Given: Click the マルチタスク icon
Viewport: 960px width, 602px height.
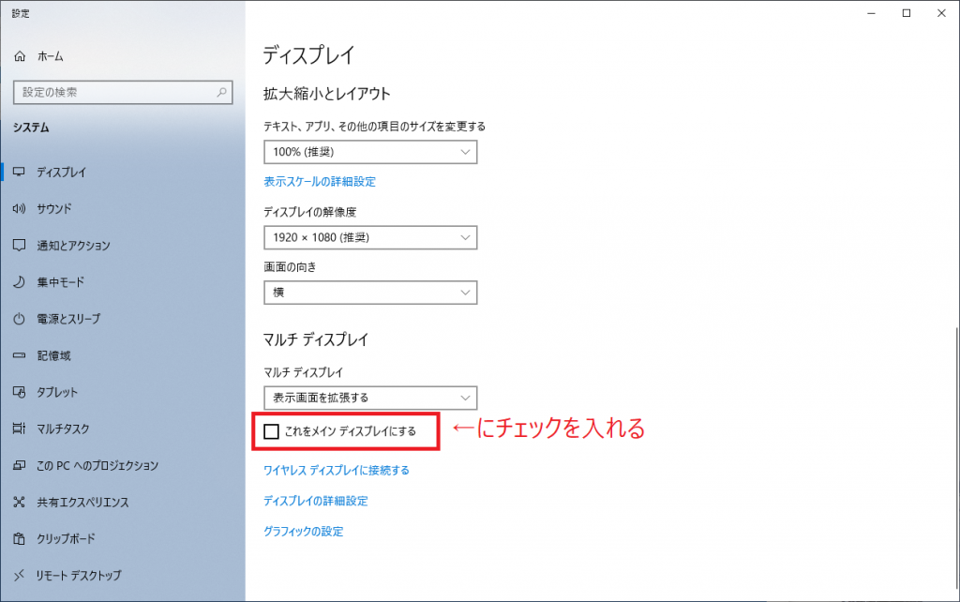Looking at the screenshot, I should (20, 429).
